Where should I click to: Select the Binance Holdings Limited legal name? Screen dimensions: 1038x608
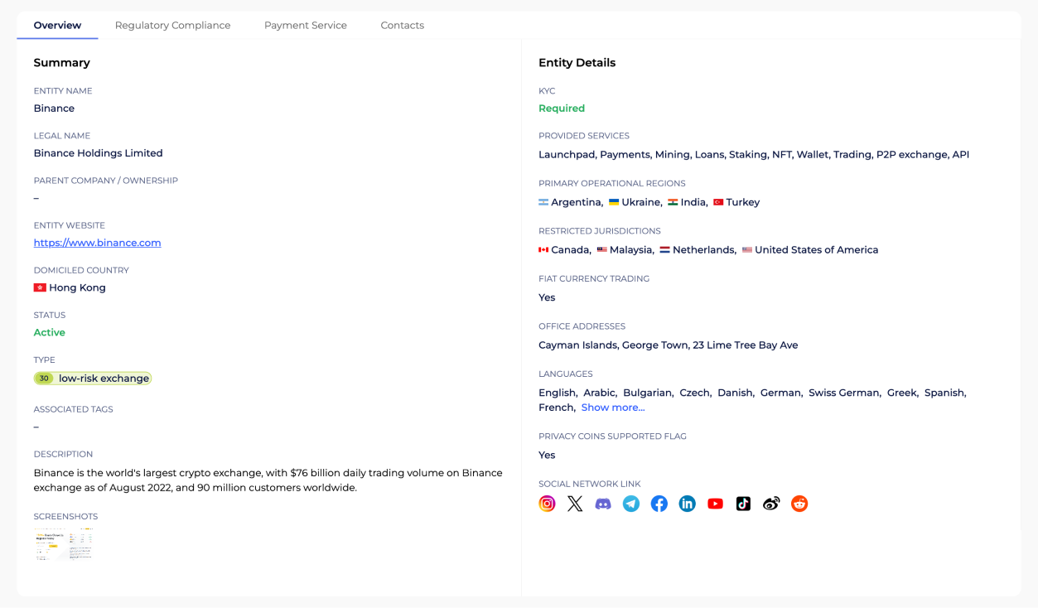(99, 153)
